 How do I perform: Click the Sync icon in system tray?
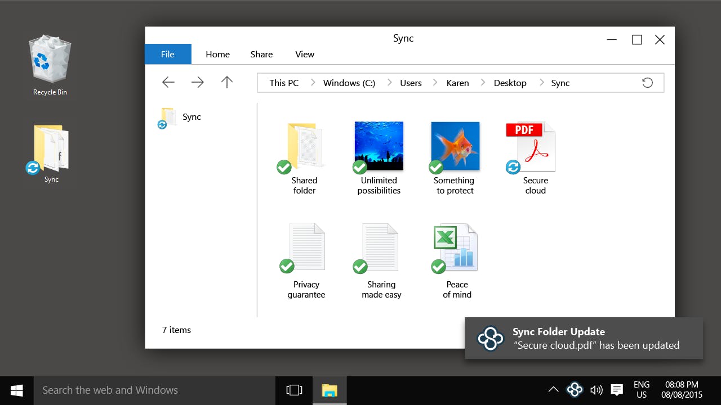click(x=575, y=389)
